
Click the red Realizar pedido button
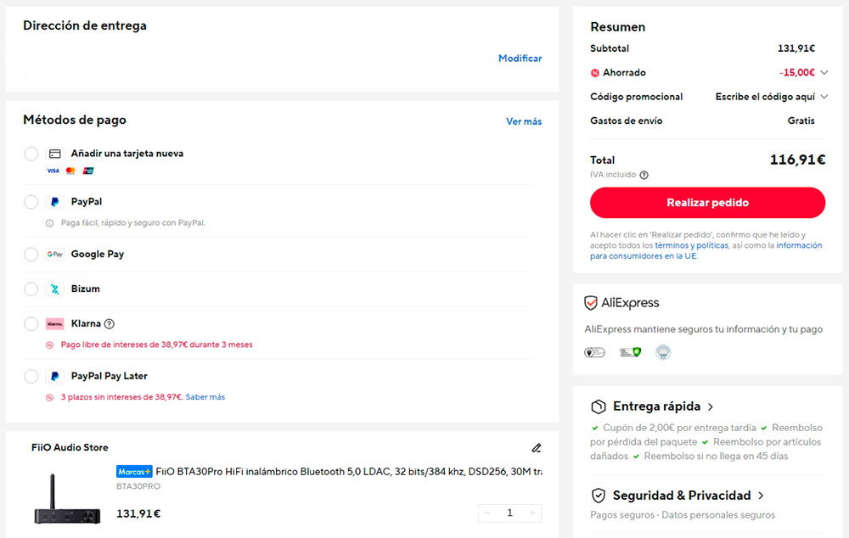click(707, 203)
